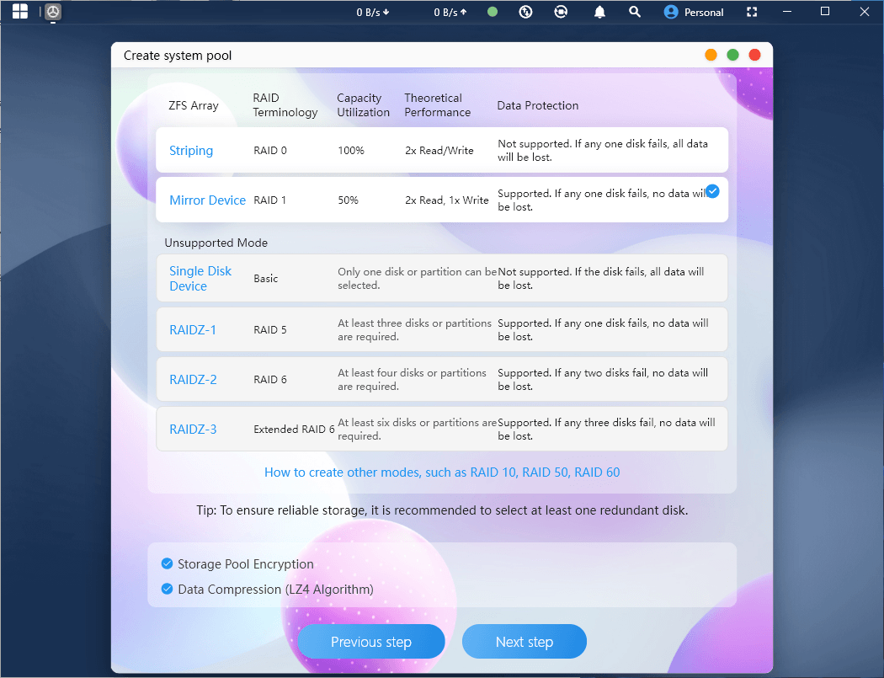This screenshot has width=884, height=678.
Task: Click the red close dot of dialog
Action: click(754, 55)
